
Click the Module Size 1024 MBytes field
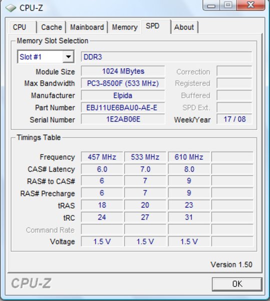[x=123, y=71]
